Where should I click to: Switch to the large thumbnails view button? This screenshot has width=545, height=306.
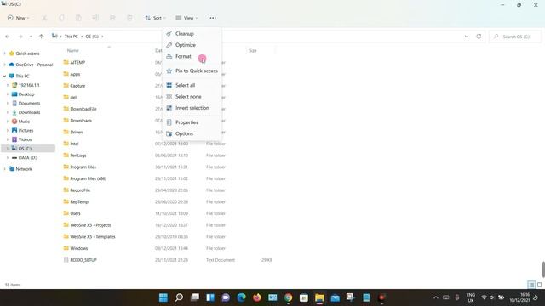pyautogui.click(x=539, y=285)
